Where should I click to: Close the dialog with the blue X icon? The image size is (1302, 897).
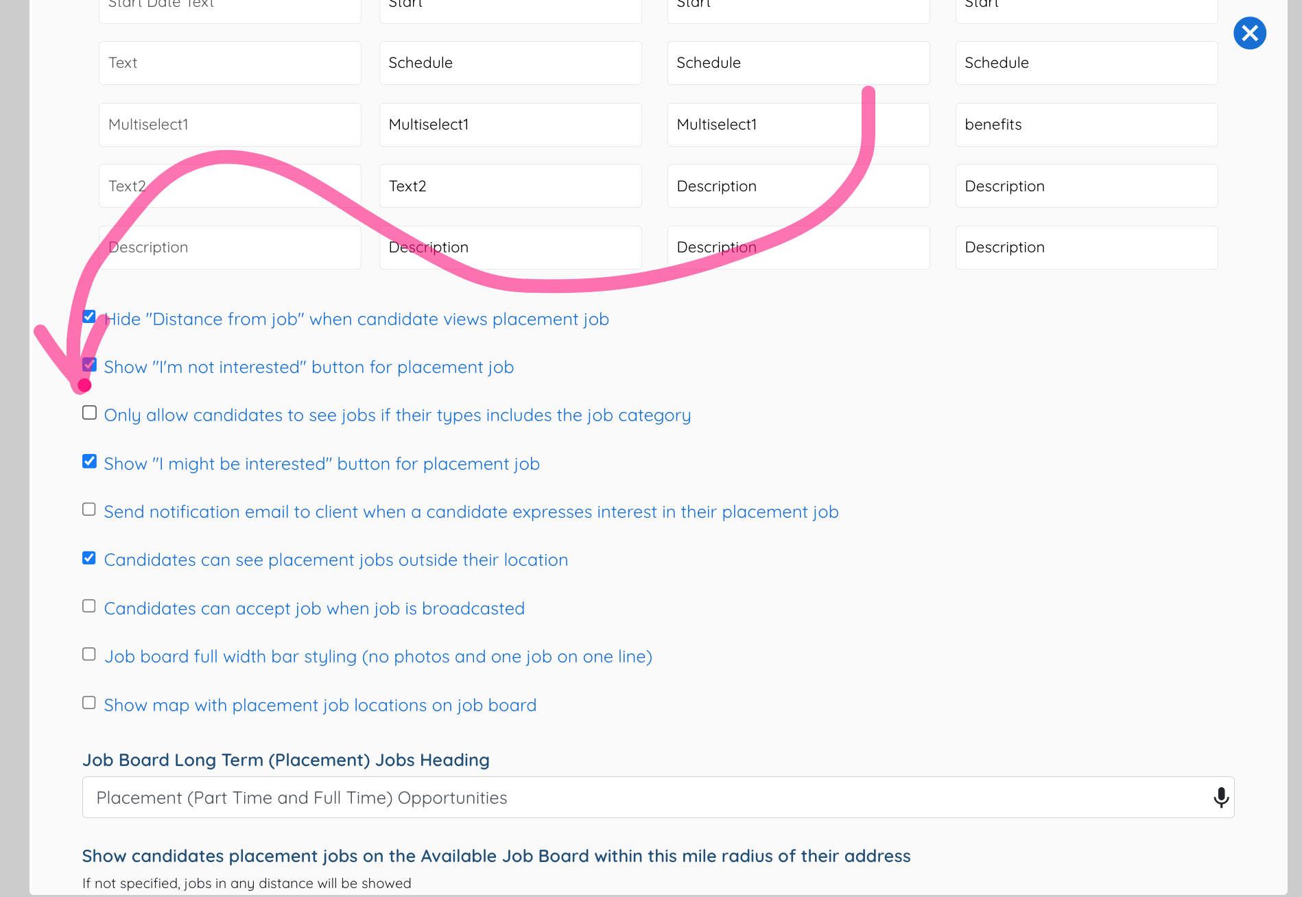point(1250,33)
